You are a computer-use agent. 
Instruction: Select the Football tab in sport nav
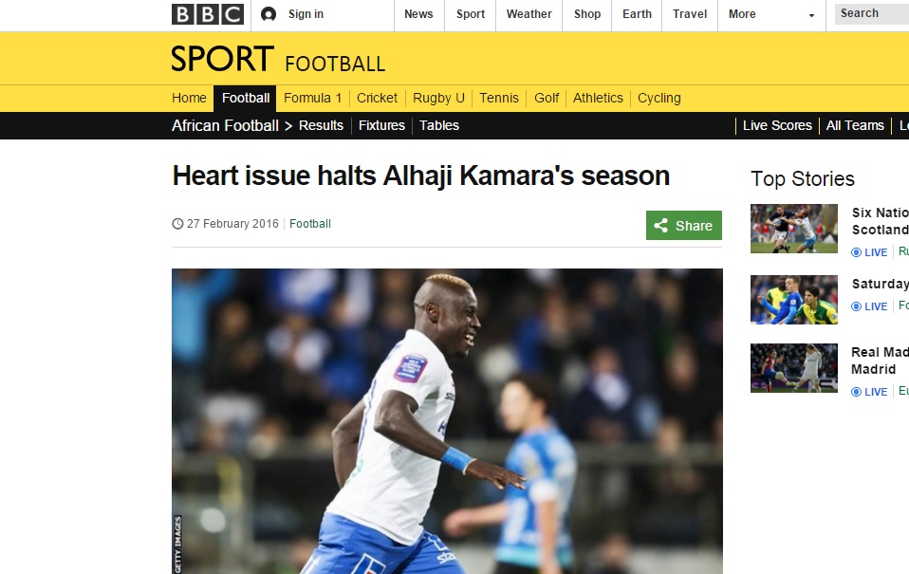click(245, 98)
